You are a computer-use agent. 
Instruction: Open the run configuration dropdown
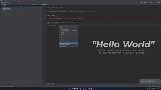pyautogui.click(x=146, y=3)
